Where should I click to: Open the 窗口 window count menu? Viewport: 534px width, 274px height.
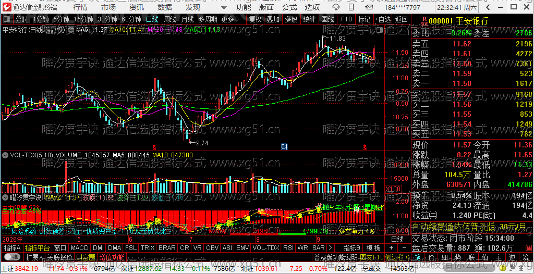pos(60,248)
